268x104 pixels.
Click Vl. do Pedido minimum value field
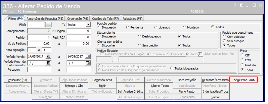pos(39,44)
